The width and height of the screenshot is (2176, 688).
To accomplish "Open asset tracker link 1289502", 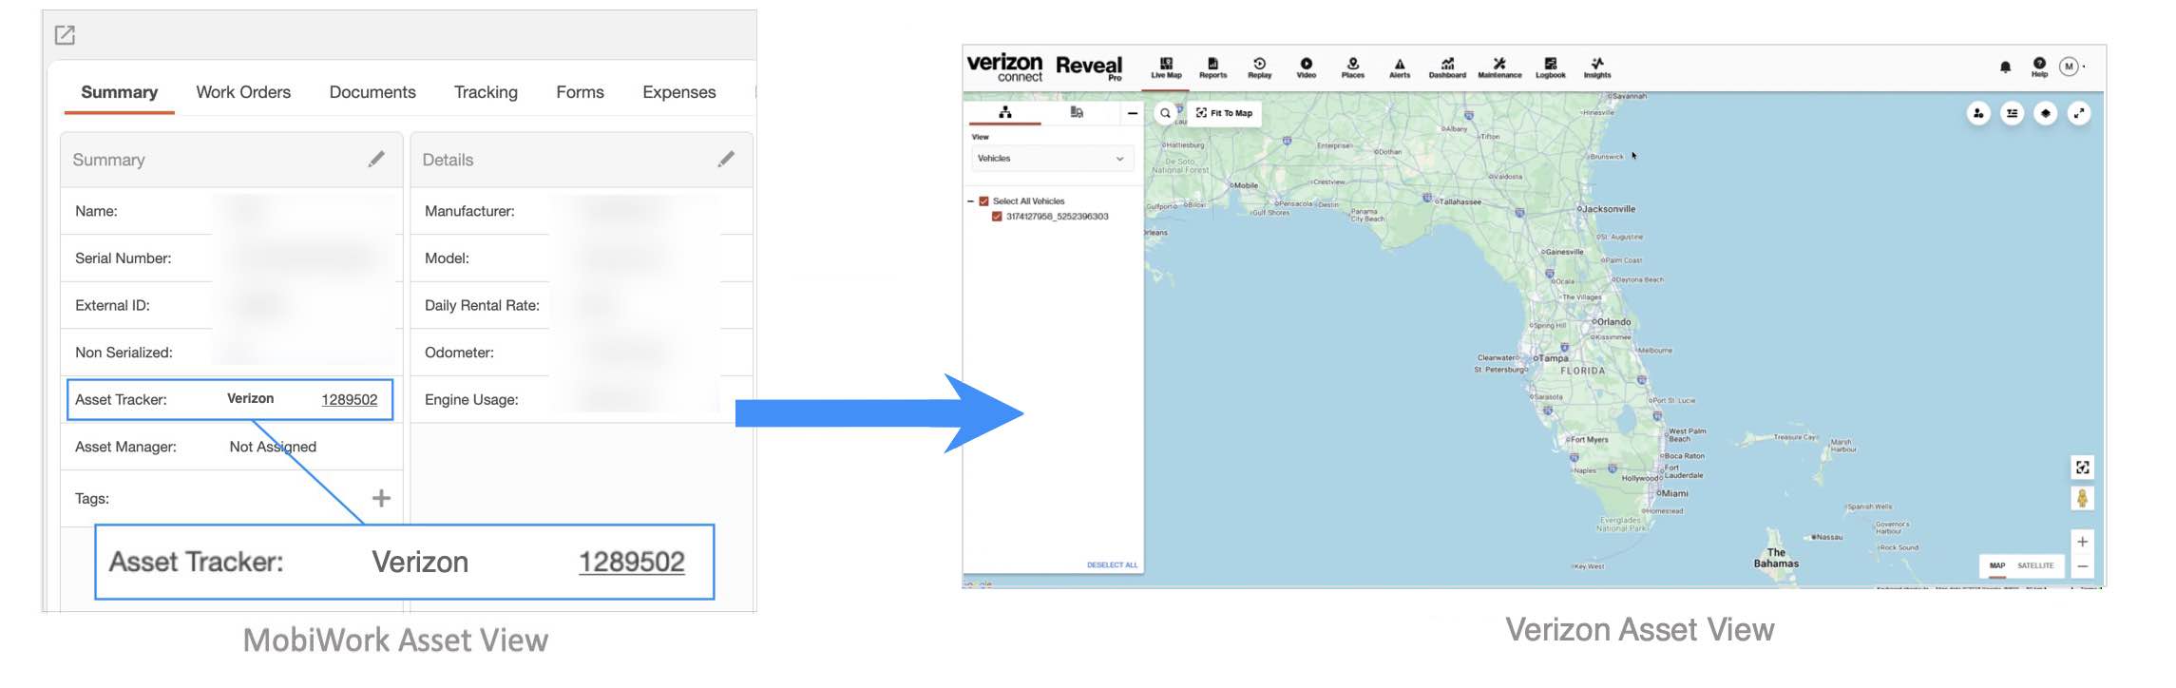I will [x=349, y=399].
